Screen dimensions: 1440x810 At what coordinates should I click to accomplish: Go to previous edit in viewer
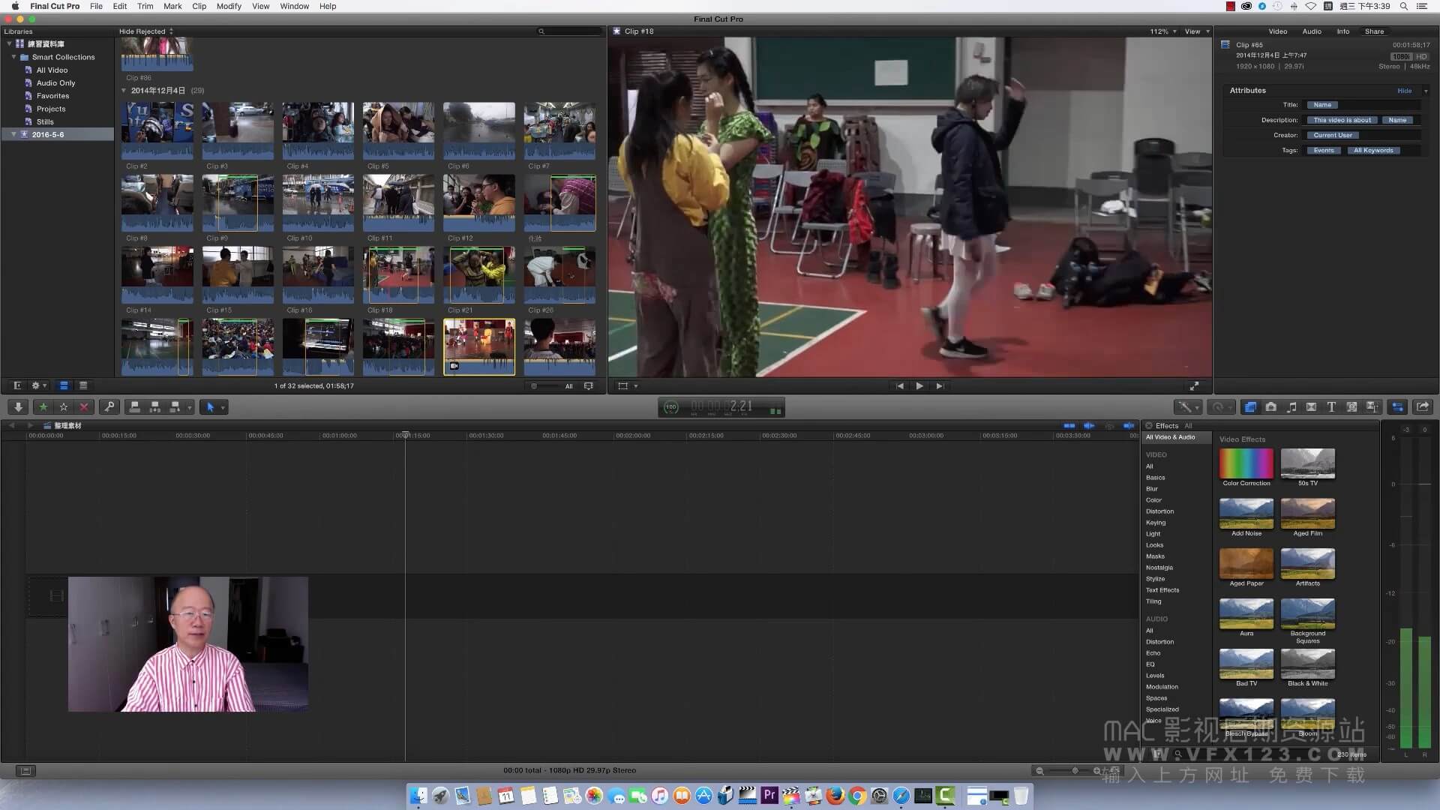coord(900,385)
